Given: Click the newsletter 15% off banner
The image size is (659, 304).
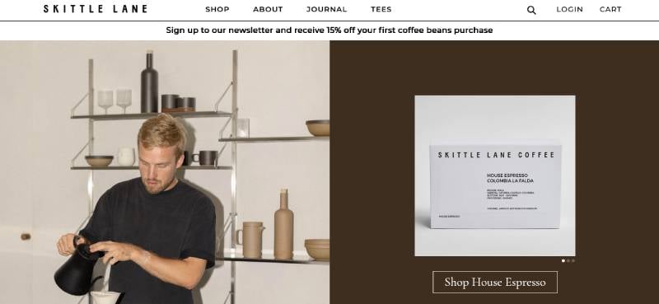Looking at the screenshot, I should [329, 30].
